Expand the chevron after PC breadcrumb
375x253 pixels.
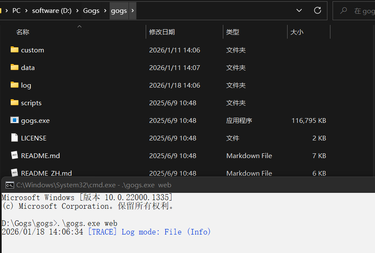point(26,11)
